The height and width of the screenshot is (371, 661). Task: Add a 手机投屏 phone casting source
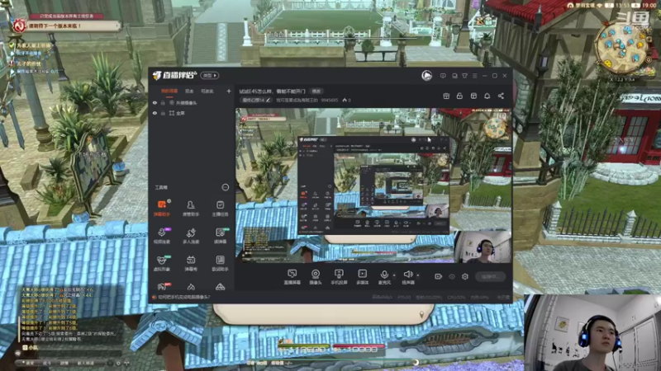(339, 277)
